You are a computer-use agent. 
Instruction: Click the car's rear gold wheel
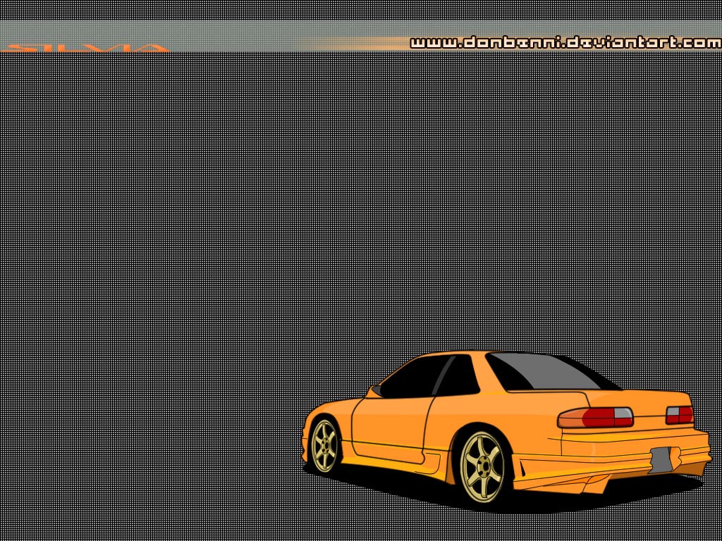(x=483, y=466)
